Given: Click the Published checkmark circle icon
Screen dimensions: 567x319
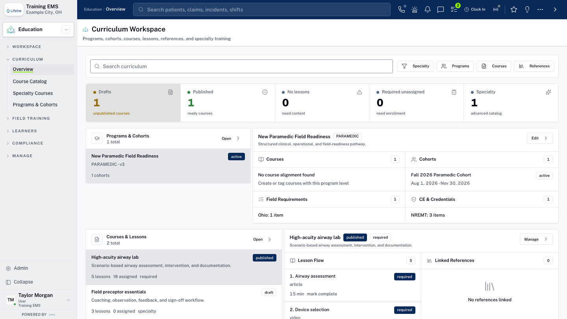Looking at the screenshot, I should tap(265, 92).
